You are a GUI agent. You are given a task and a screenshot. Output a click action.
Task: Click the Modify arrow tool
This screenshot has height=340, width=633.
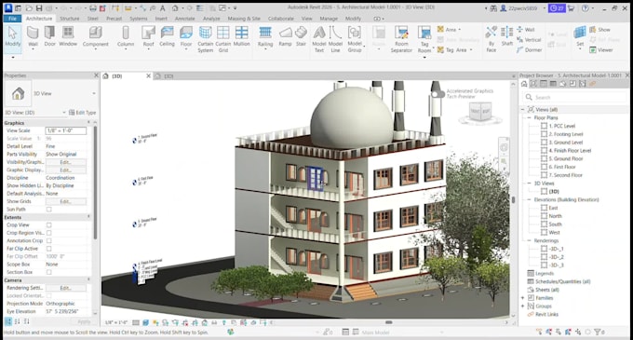click(x=12, y=36)
